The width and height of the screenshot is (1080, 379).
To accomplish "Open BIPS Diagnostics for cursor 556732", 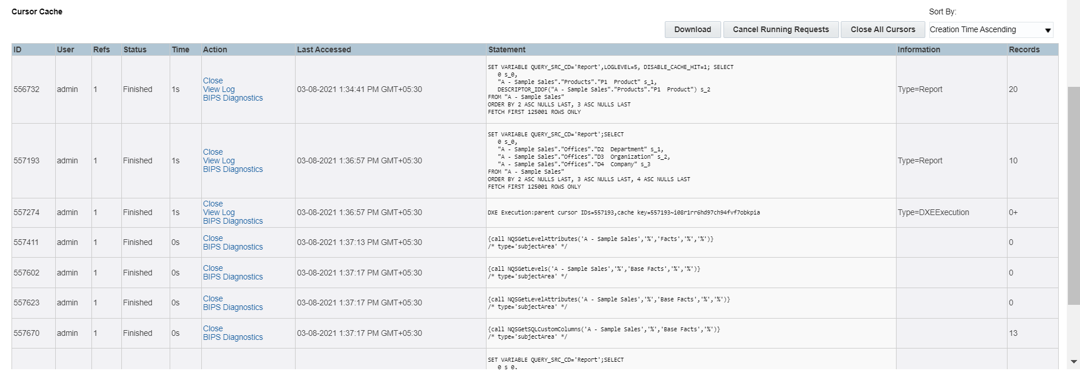I will 232,98.
